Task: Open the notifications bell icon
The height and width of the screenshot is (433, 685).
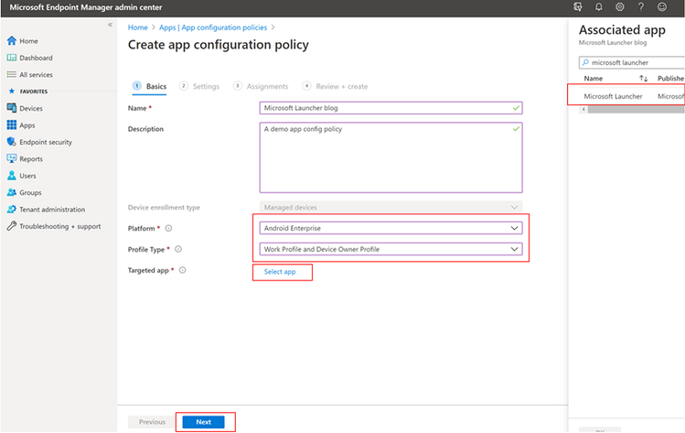Action: (x=598, y=7)
